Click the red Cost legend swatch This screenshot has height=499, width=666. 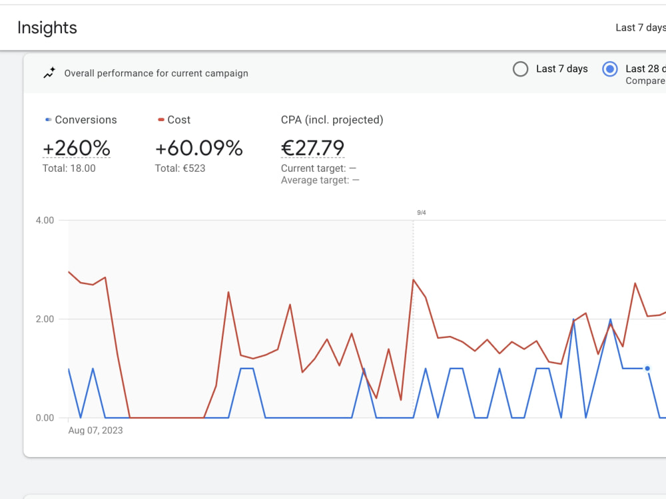[x=161, y=120]
